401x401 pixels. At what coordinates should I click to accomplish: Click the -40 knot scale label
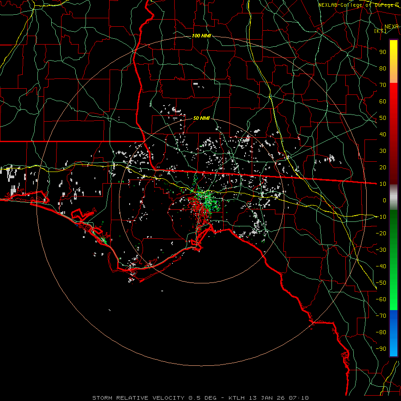(x=381, y=266)
